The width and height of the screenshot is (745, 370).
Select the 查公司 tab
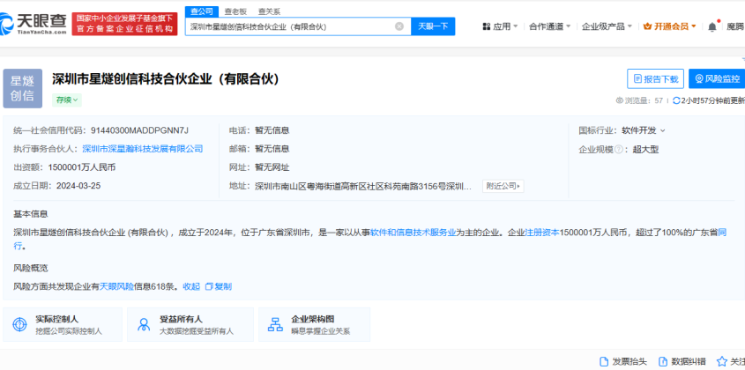201,11
